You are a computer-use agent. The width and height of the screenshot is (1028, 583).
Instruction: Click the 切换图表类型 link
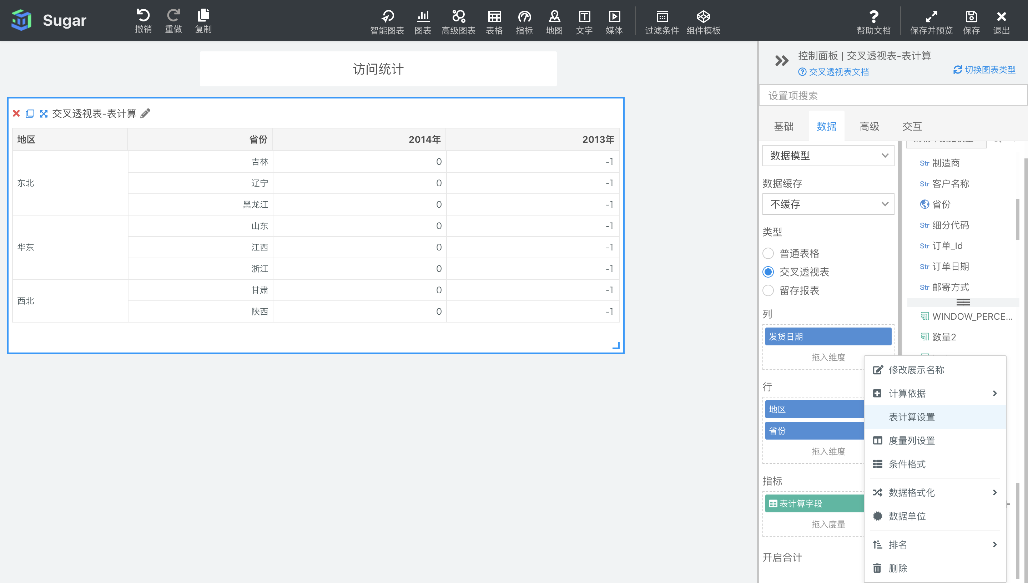click(x=984, y=70)
